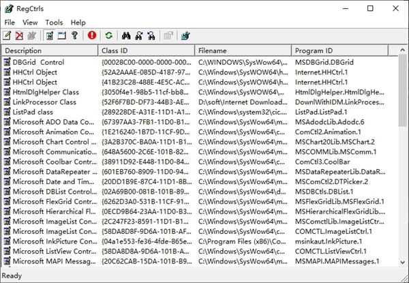
Task: Click the D:\soft\Internet Download... filename cell
Action: [243, 102]
